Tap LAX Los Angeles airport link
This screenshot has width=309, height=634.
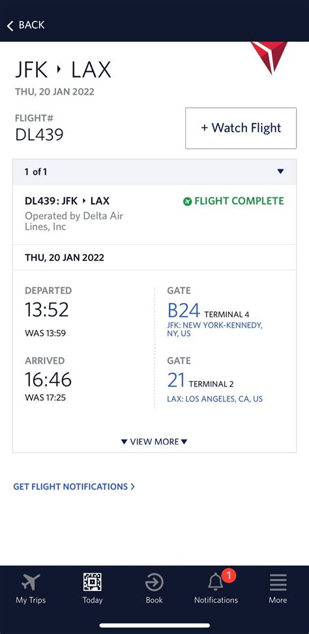pyautogui.click(x=214, y=399)
